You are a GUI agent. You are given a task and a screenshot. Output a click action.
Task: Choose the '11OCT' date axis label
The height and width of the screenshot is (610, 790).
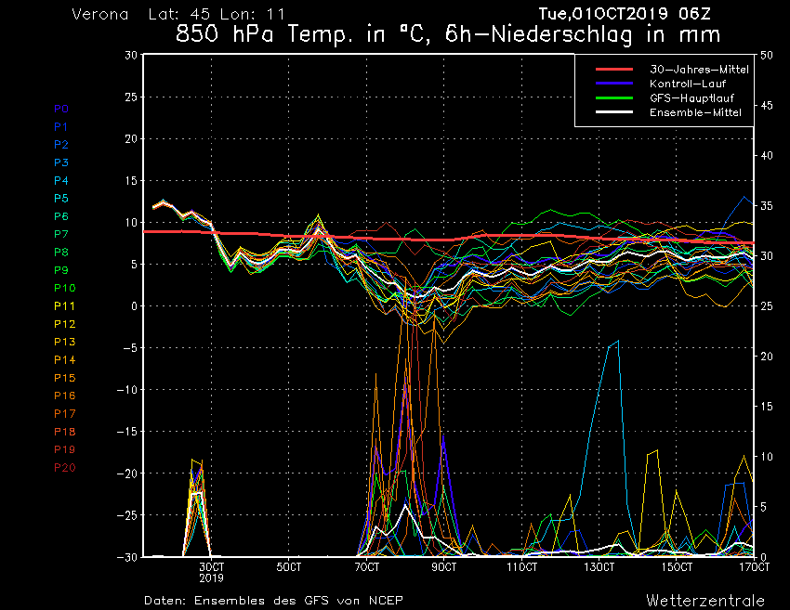(522, 567)
